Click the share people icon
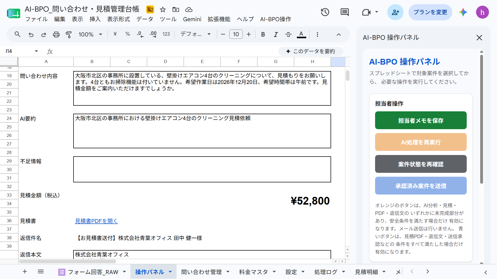 (x=395, y=12)
